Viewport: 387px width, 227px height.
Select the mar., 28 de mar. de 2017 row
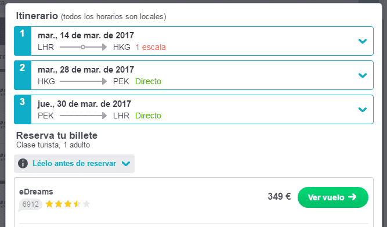194,75
